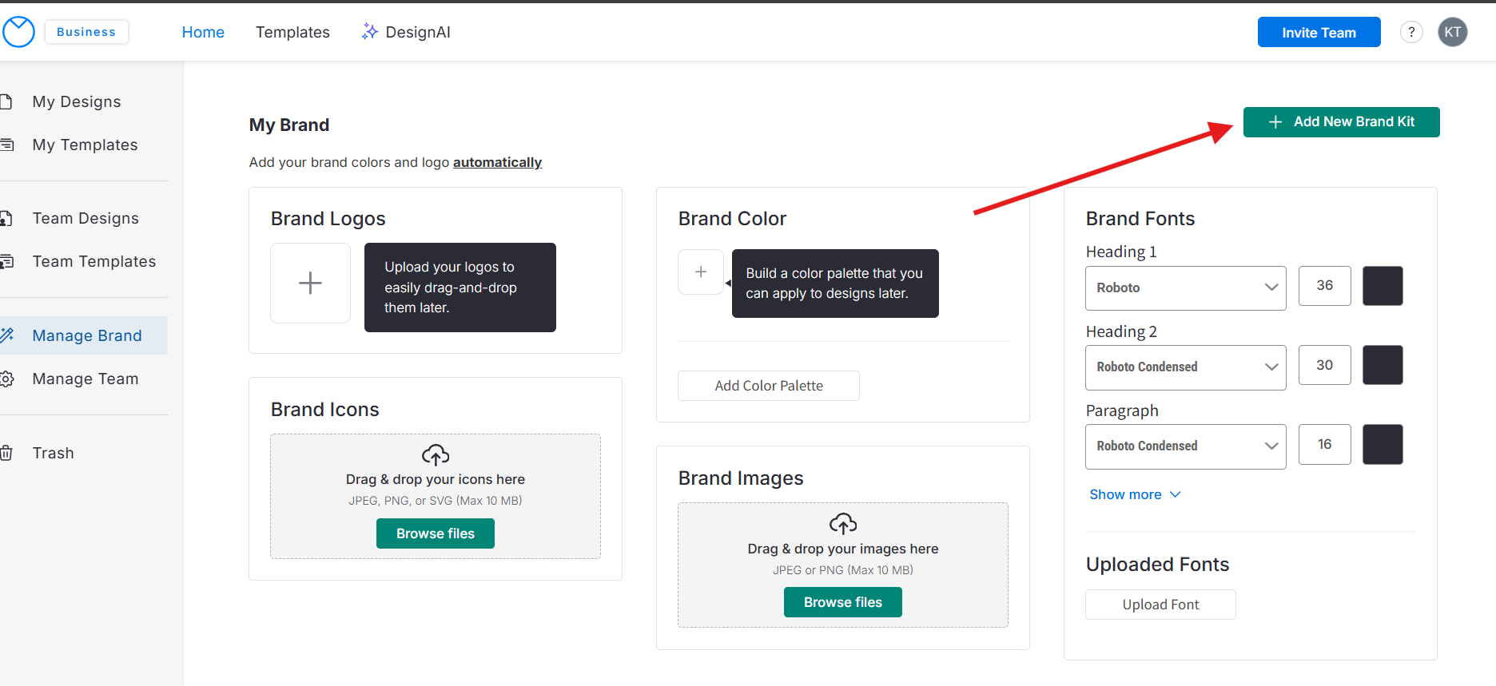Click the Manage Team gear icon
Screen dimensions: 1496x686
pos(7,379)
